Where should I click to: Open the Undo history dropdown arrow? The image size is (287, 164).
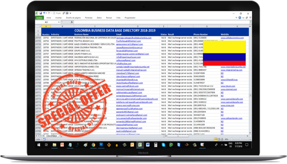(47, 13)
